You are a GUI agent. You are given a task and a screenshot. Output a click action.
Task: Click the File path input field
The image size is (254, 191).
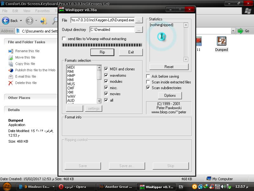(102, 20)
